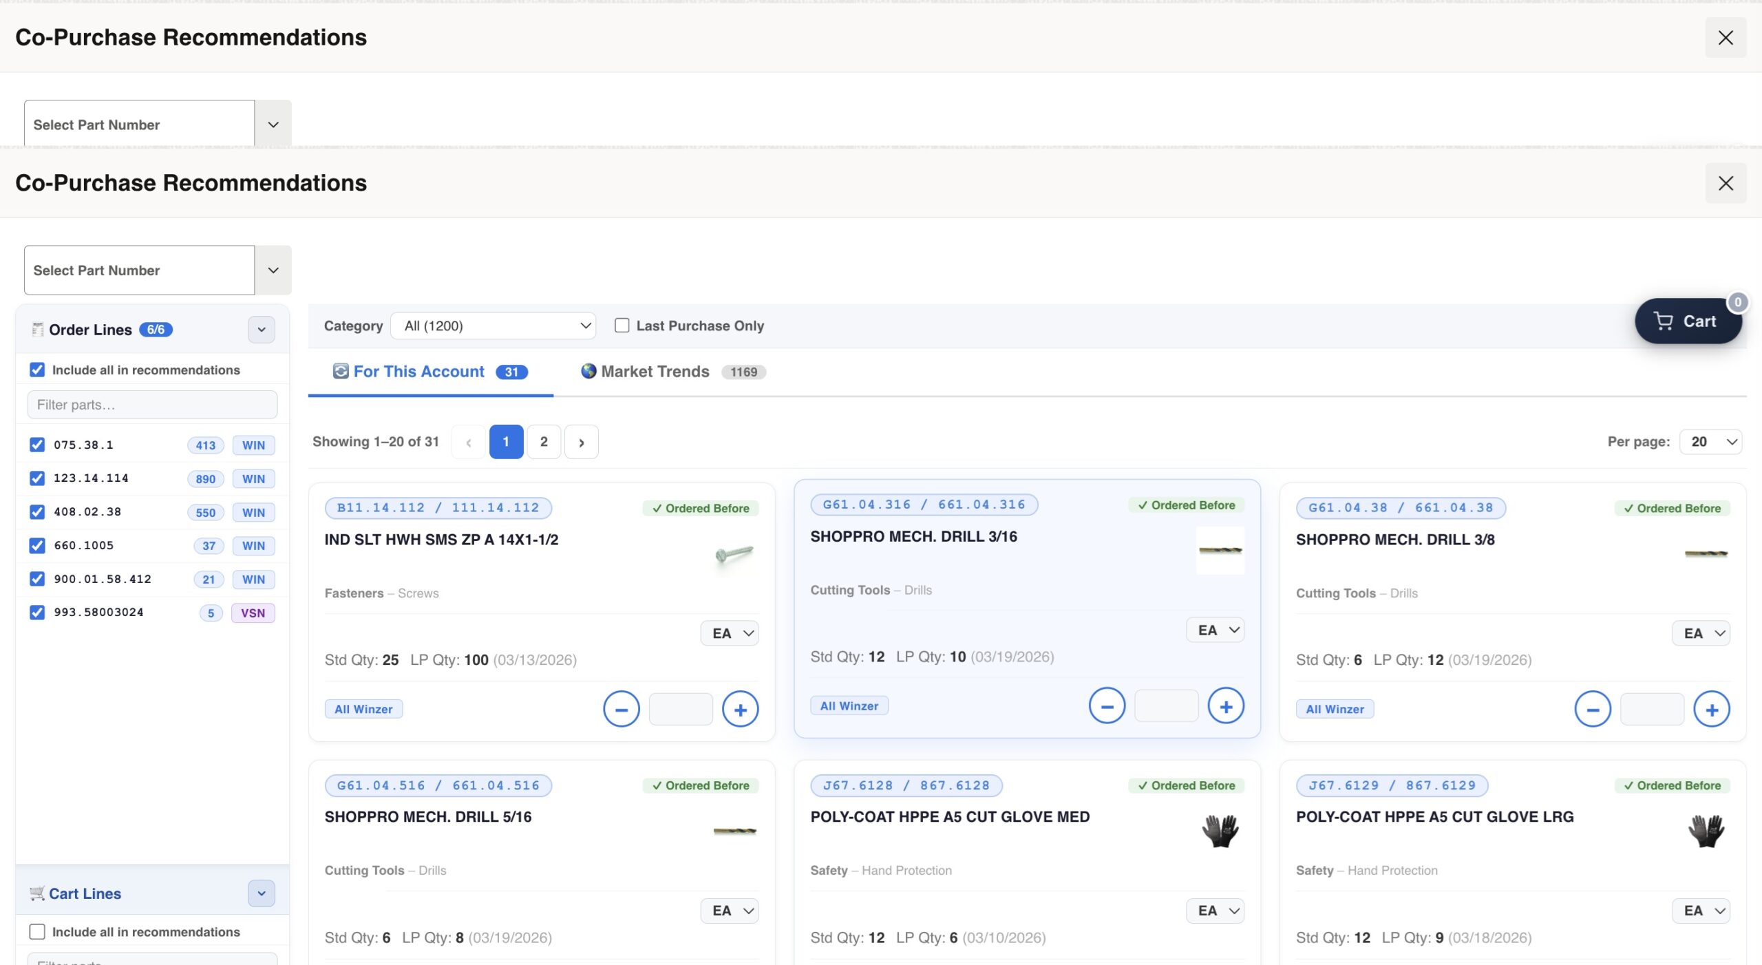Click part number J67.6129 / 867.6129
Image resolution: width=1762 pixels, height=965 pixels.
[x=1392, y=785]
